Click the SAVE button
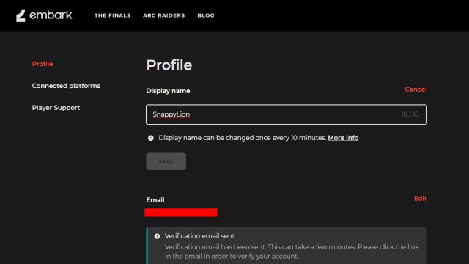The height and width of the screenshot is (264, 469). (166, 161)
